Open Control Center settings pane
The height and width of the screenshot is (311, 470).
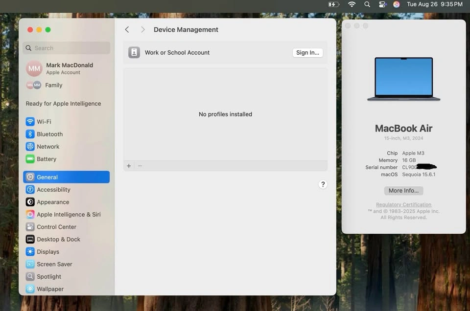[56, 227]
